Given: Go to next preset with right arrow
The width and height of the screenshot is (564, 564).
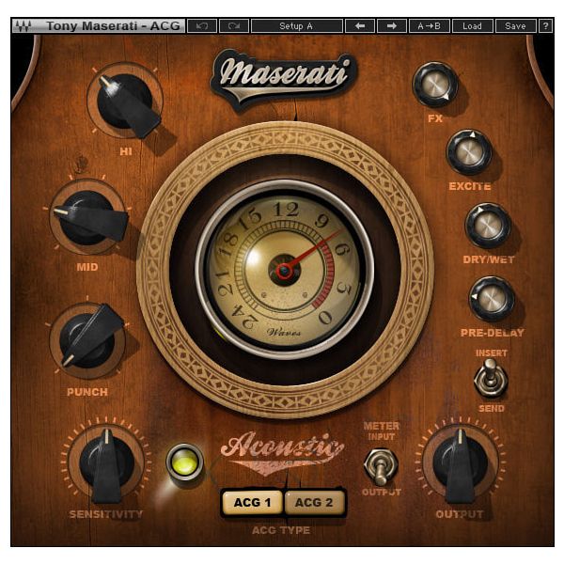Looking at the screenshot, I should [392, 26].
